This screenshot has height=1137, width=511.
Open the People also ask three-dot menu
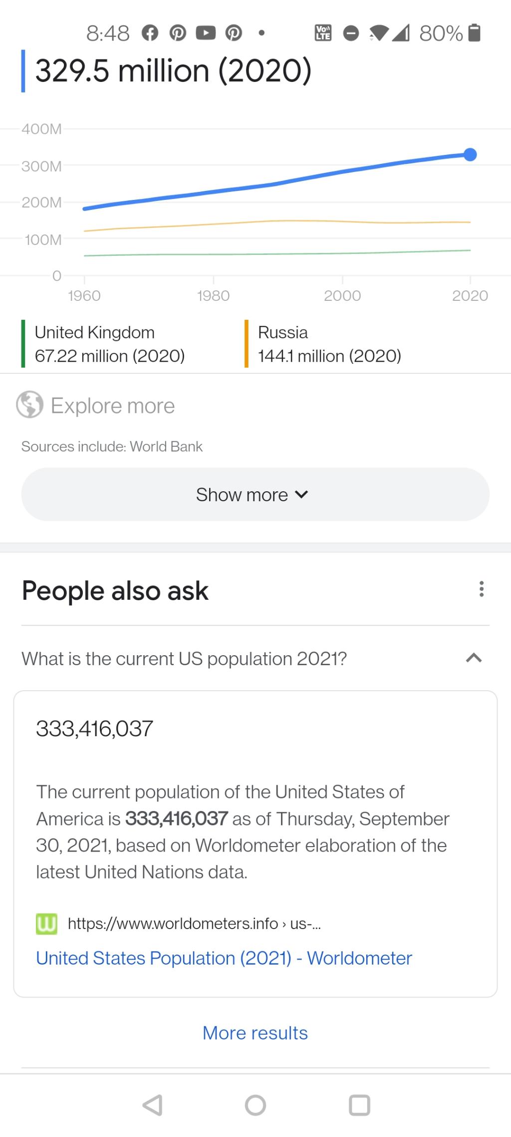tap(481, 589)
